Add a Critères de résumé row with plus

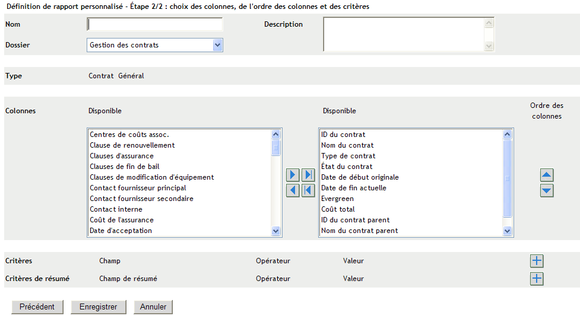click(x=537, y=279)
